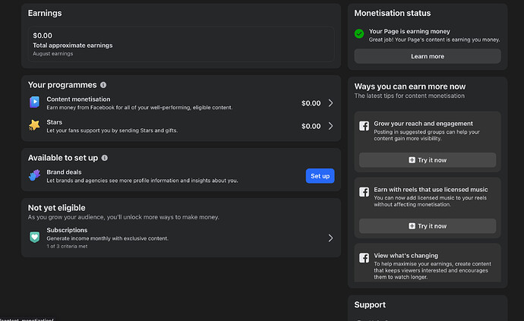
Task: Click Earn with reels that use licensed music heading
Action: [431, 190]
